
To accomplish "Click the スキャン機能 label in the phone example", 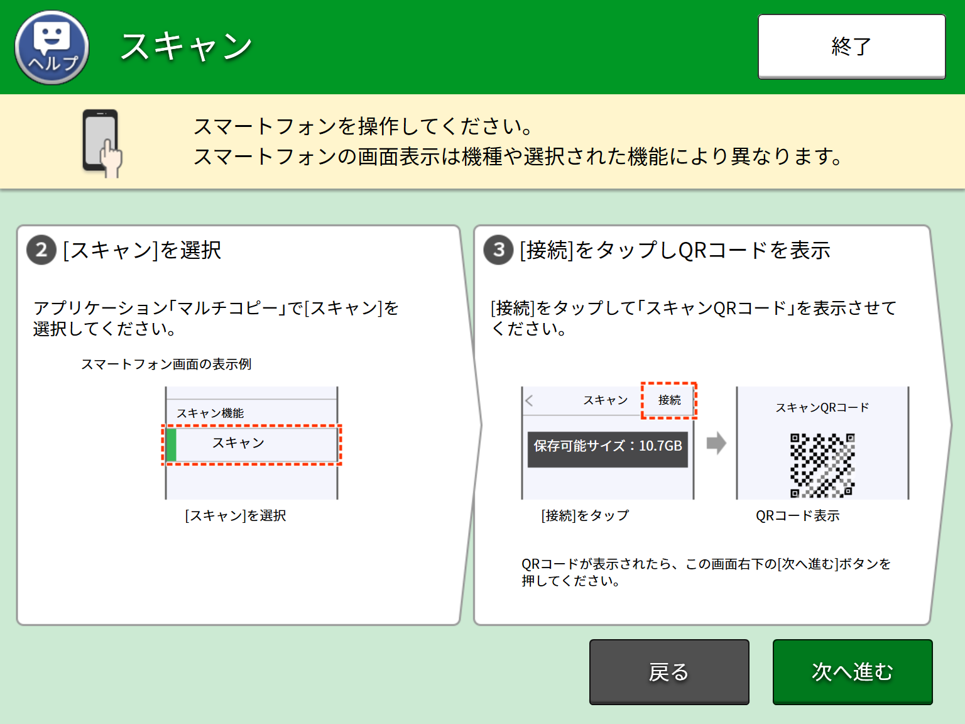I will click(x=210, y=413).
